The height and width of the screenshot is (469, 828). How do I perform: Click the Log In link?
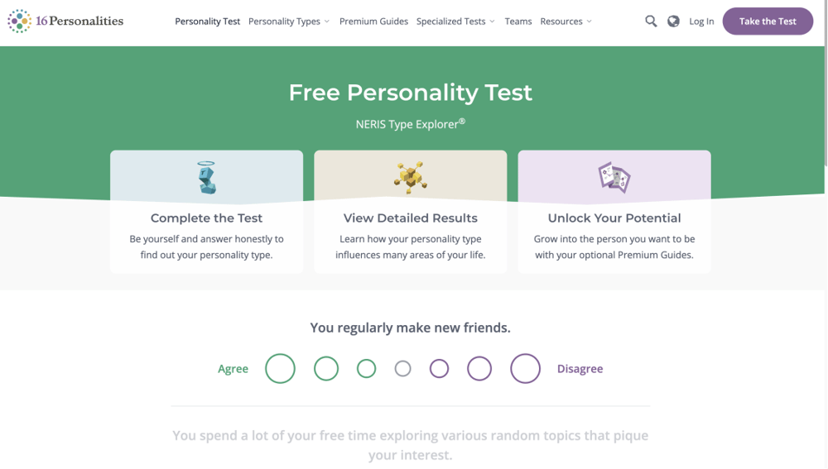701,22
